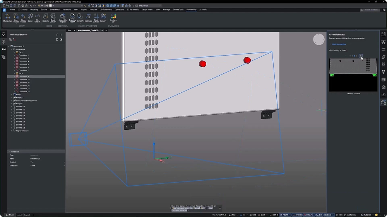This screenshot has width=387, height=217.
Task: Select the Find Outliers tool
Action: (x=96, y=18)
